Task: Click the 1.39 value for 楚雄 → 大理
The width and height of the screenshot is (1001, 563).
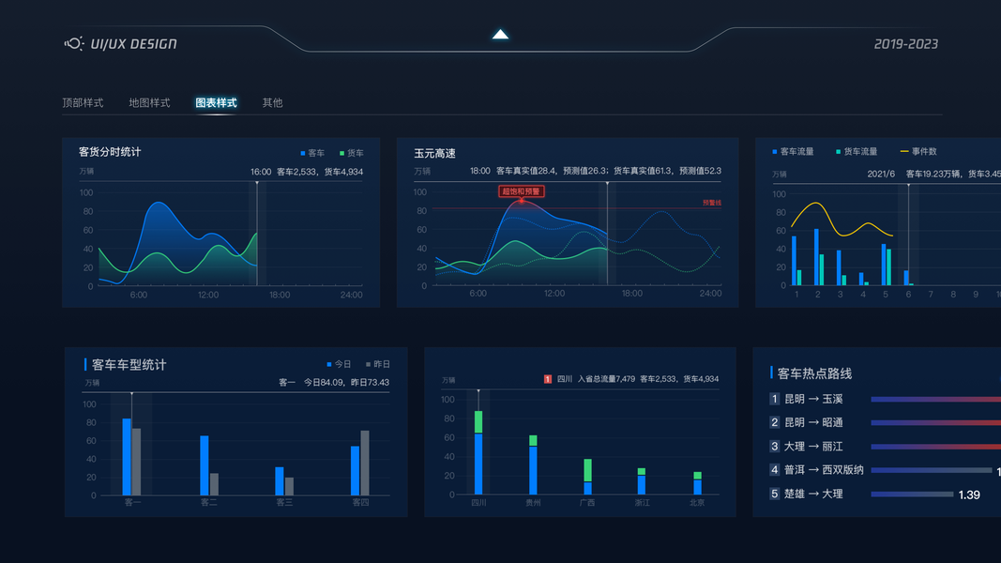Action: (x=969, y=495)
